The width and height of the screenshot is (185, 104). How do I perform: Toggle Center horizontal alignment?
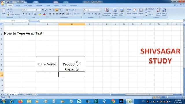53,14
